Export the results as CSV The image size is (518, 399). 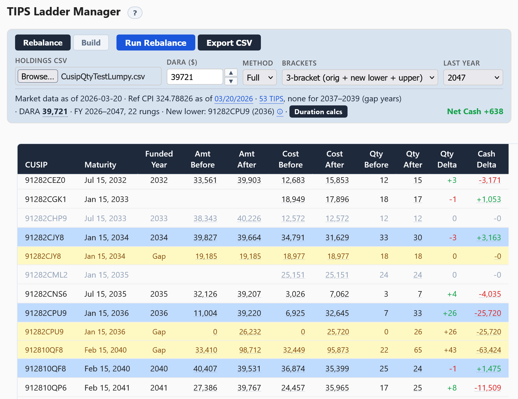(229, 43)
